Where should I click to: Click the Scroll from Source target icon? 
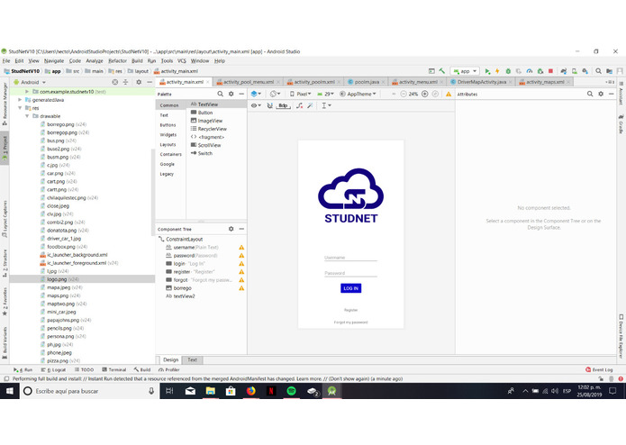point(115,82)
